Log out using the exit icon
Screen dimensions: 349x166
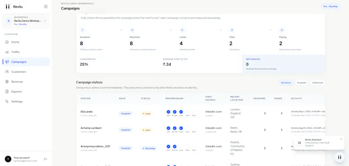click(45, 159)
